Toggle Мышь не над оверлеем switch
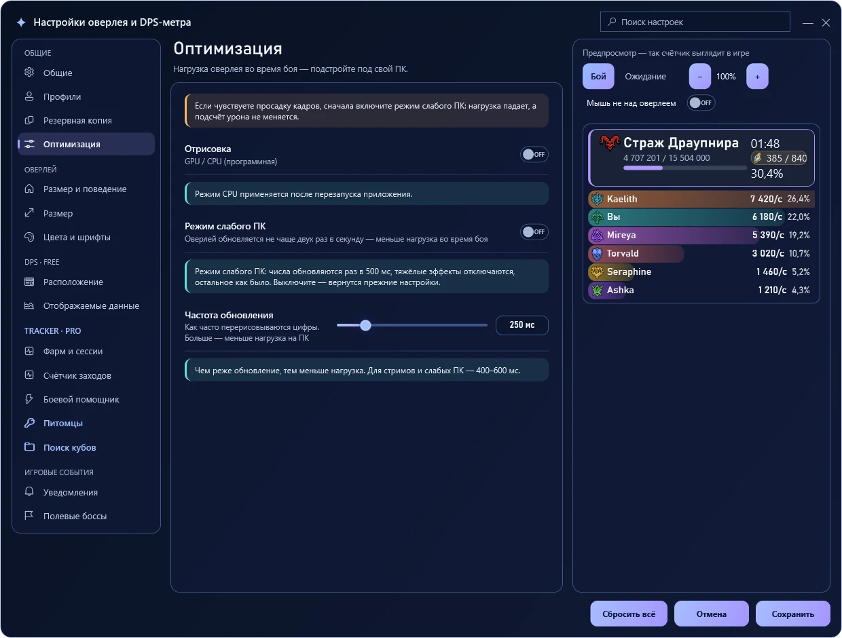 point(701,103)
